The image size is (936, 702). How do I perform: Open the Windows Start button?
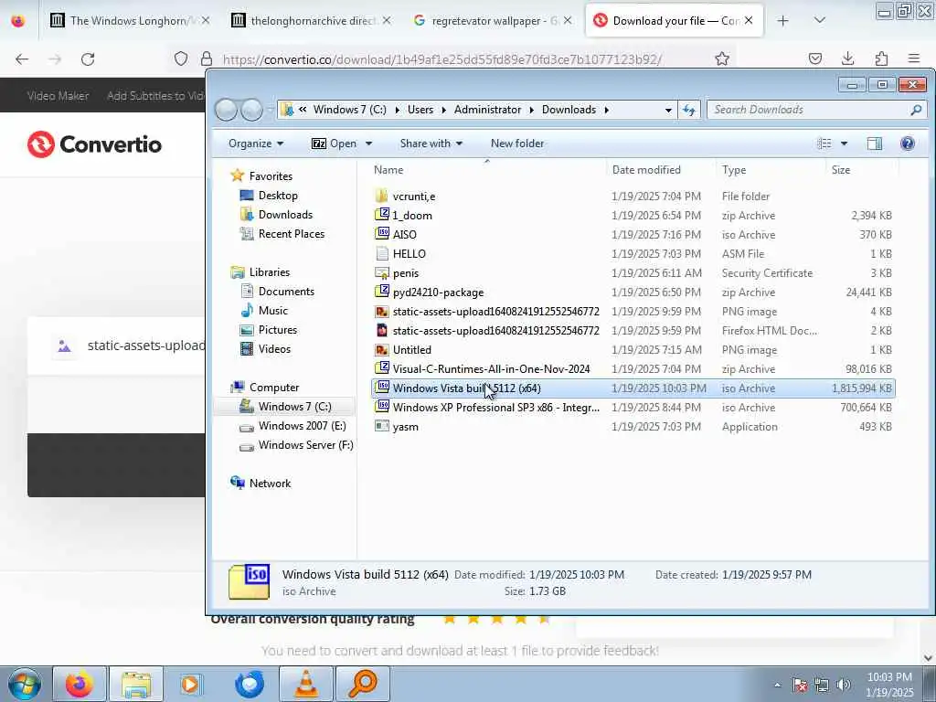tap(25, 684)
